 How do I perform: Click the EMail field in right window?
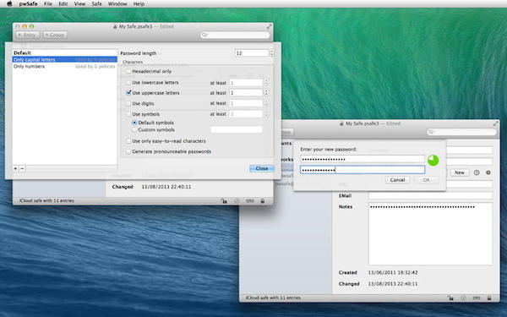pos(430,196)
